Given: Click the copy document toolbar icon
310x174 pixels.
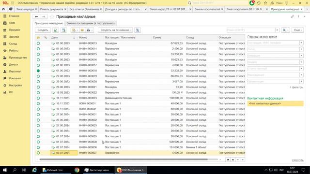Looking at the screenshot, I should point(56,30).
